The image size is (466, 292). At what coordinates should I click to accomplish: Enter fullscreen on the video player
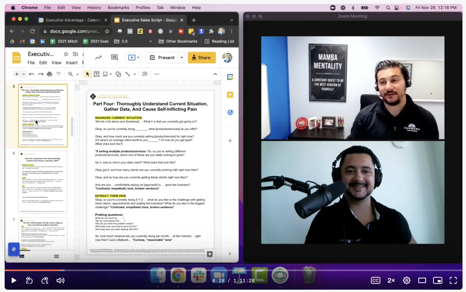click(x=453, y=280)
